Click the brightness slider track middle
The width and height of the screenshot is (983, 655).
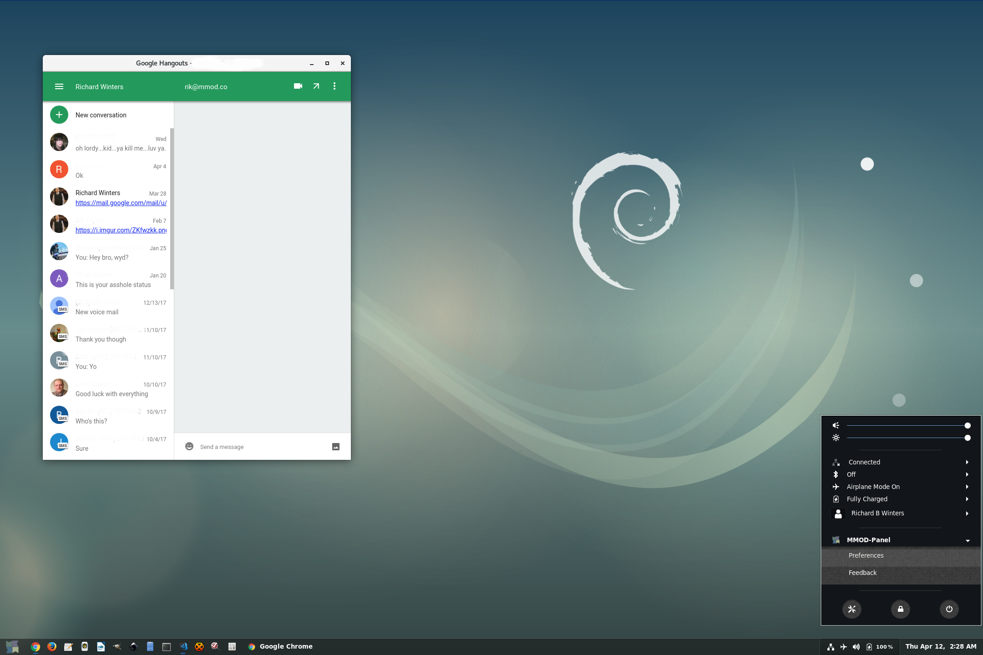[907, 438]
